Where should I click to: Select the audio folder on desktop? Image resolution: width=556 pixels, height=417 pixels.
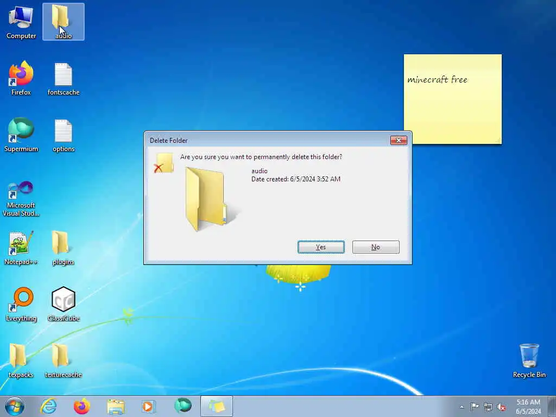tap(64, 22)
